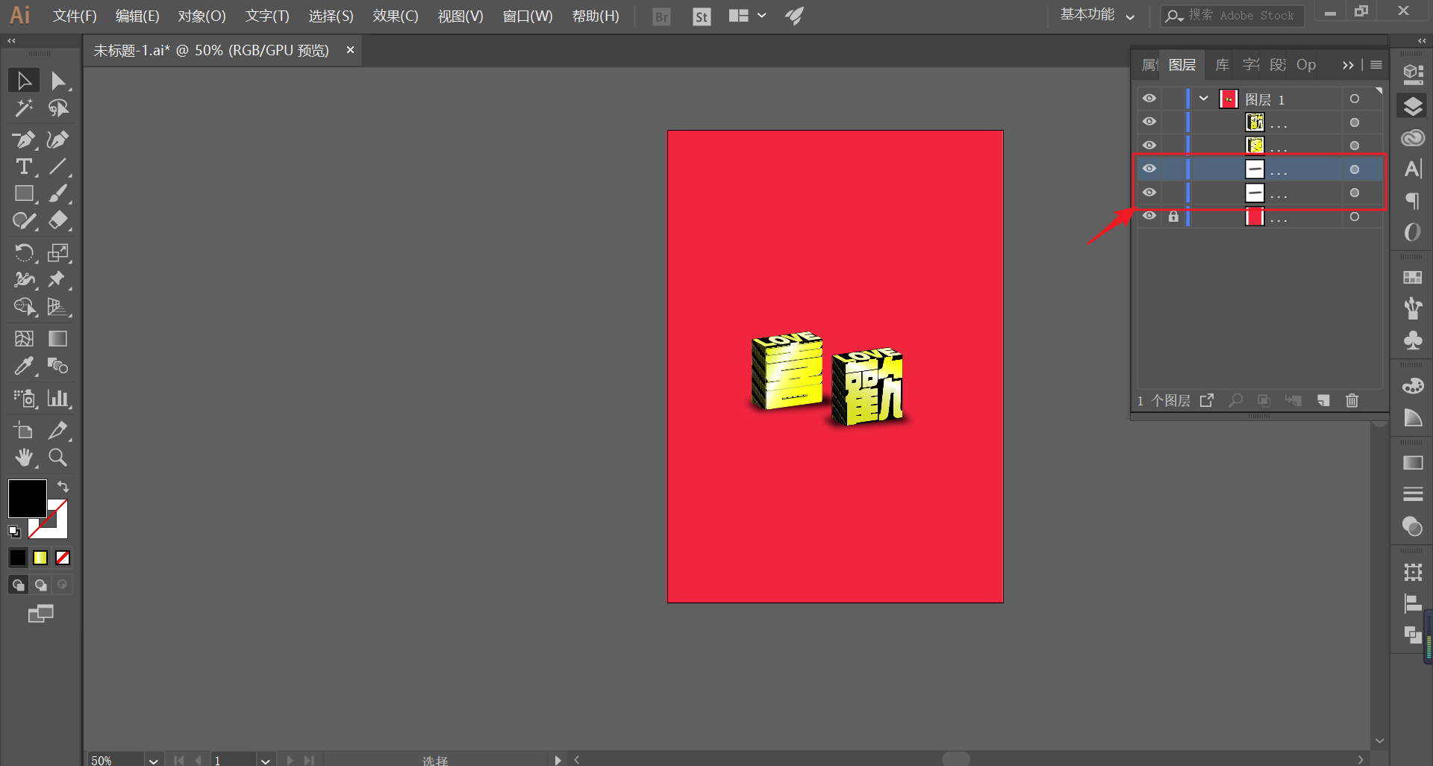The image size is (1433, 766).
Task: Delete selection with the trash icon
Action: (x=1352, y=401)
